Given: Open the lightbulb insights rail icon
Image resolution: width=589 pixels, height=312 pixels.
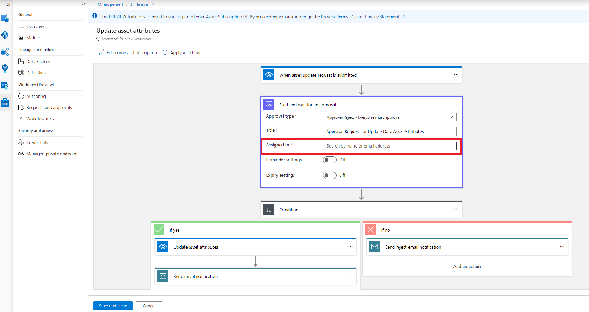Looking at the screenshot, I should 5,69.
